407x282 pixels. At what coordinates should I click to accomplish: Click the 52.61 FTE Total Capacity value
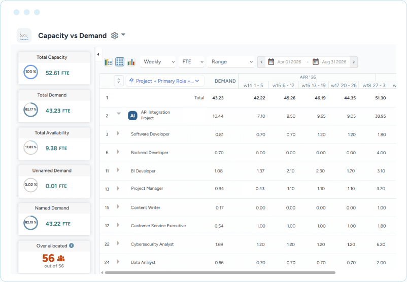(x=57, y=73)
